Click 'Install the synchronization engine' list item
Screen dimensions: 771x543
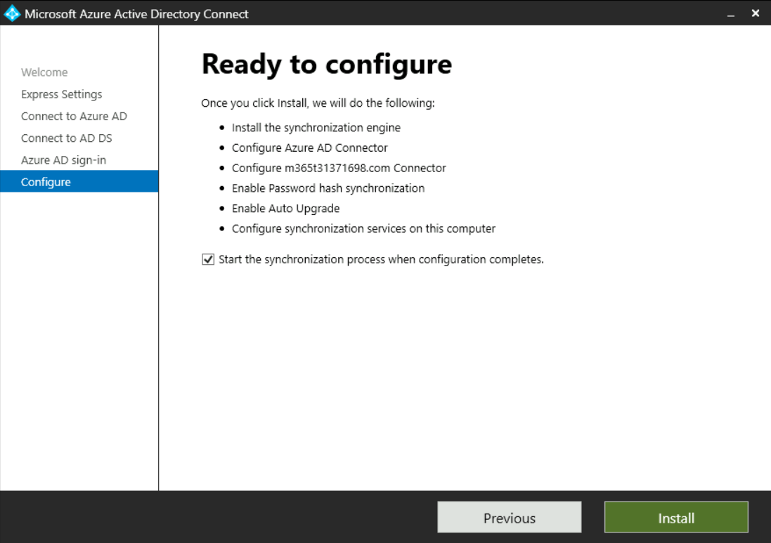pyautogui.click(x=316, y=128)
